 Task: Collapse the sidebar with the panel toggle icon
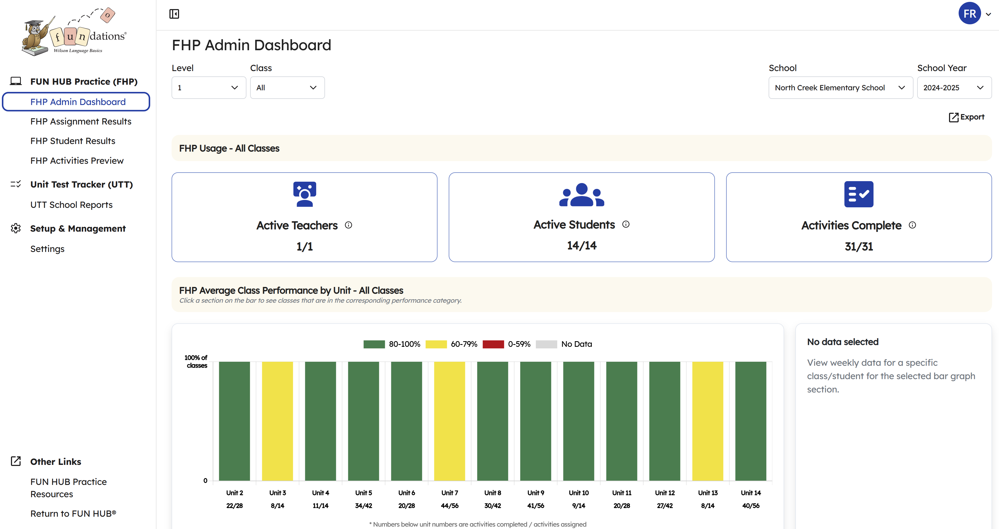click(x=174, y=14)
